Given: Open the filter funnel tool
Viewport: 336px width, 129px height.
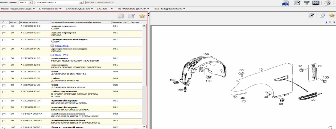Looking at the screenshot, I should point(307,3).
